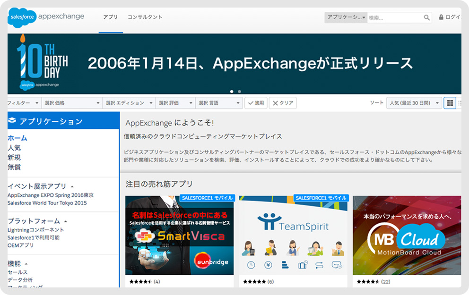Open the sort dropdown 人気 (最近 30 日間)
Image resolution: width=469 pixels, height=295 pixels.
414,103
